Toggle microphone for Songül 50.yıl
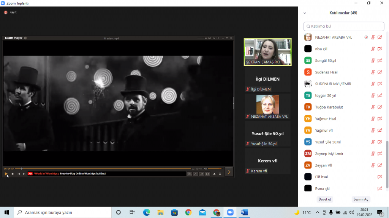This screenshot has width=389, height=218. click(x=373, y=61)
